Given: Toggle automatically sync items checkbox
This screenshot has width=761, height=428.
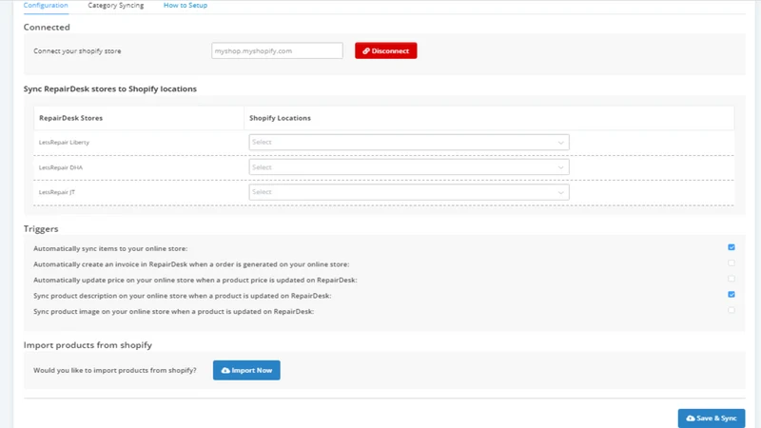Looking at the screenshot, I should coord(732,247).
